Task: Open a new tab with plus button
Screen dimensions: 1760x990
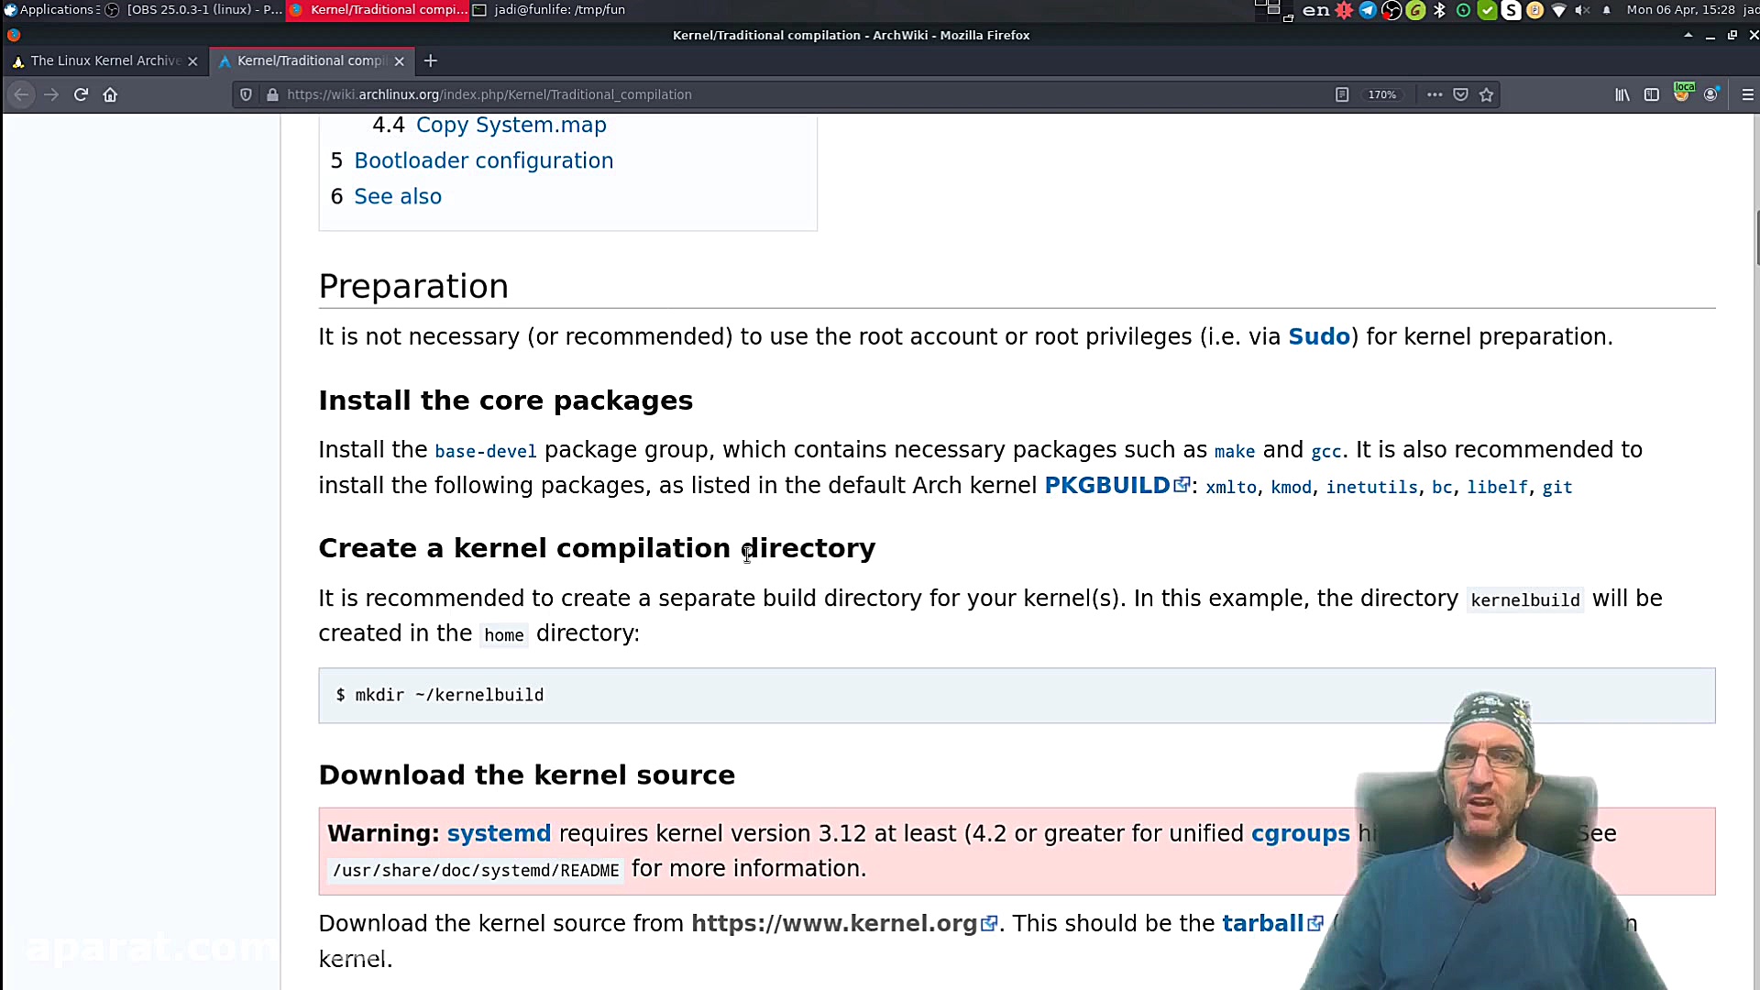Action: coord(431,60)
